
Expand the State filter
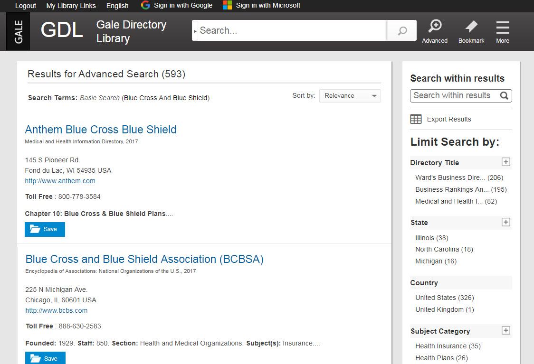(x=506, y=222)
